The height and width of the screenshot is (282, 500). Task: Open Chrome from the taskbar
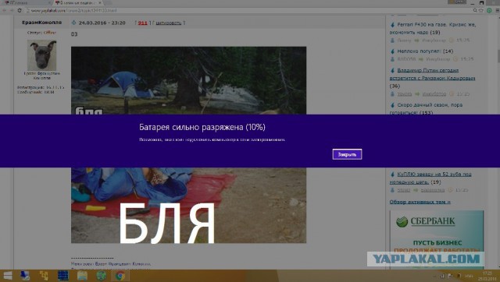pos(120,276)
